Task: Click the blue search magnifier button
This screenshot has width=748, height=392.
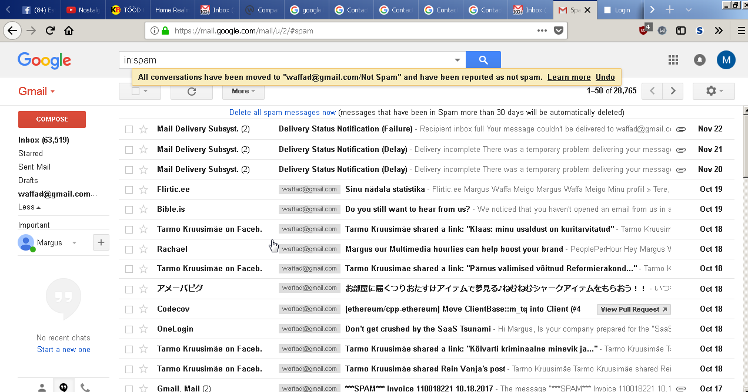Action: [x=483, y=60]
